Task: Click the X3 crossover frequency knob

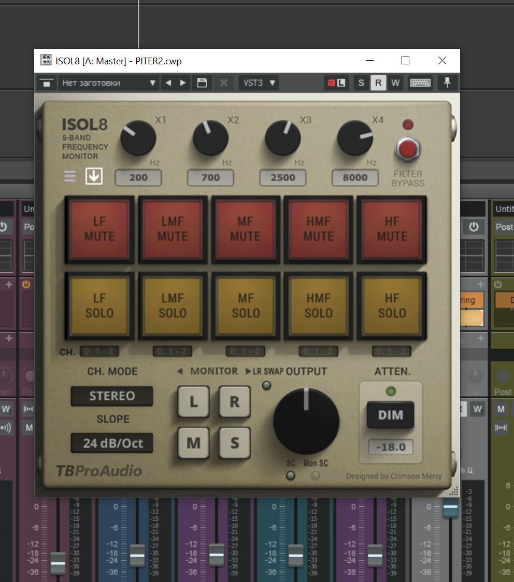Action: pyautogui.click(x=282, y=138)
